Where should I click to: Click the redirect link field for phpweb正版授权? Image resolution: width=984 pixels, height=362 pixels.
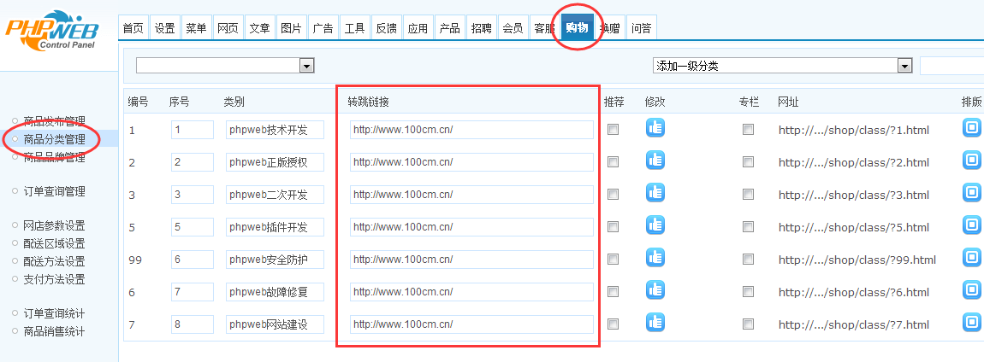click(x=472, y=162)
